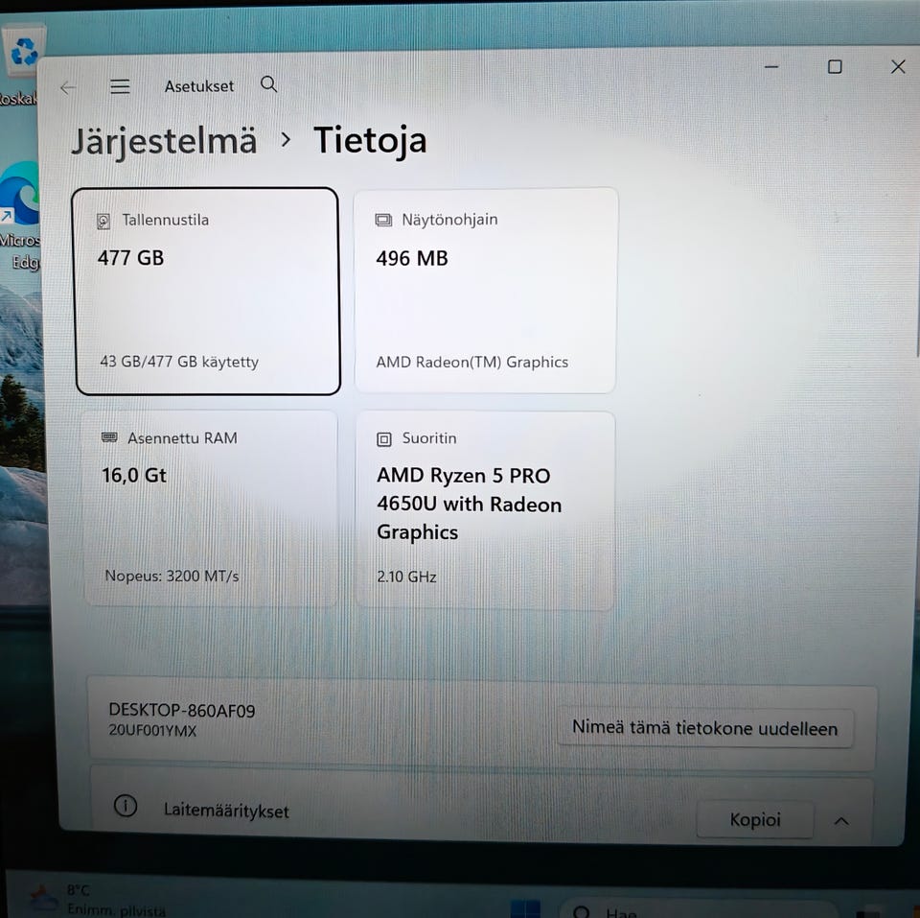Click the "Suoritin" card label
920x918 pixels.
429,438
